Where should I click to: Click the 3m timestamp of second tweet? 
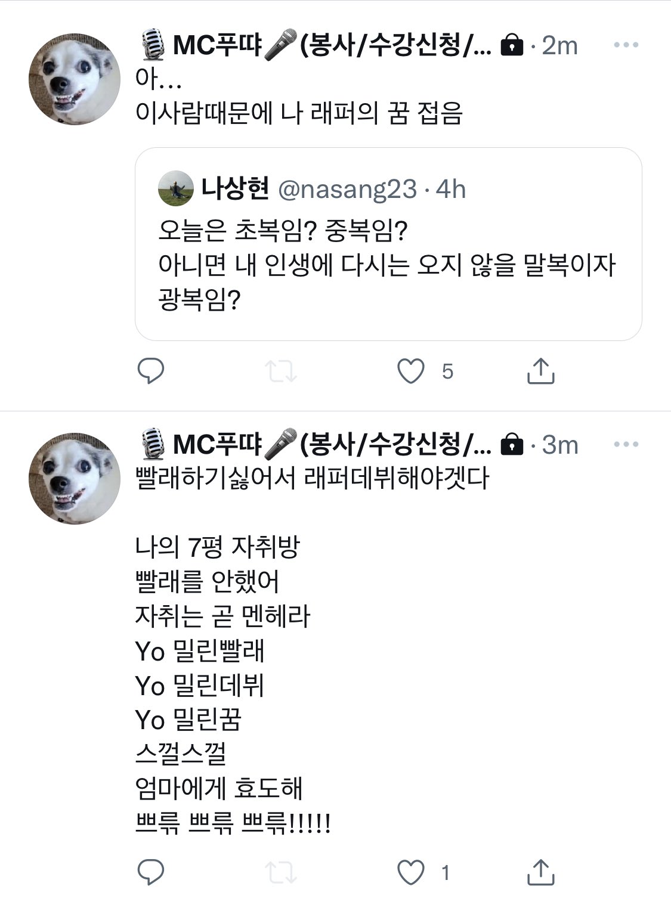pos(559,445)
